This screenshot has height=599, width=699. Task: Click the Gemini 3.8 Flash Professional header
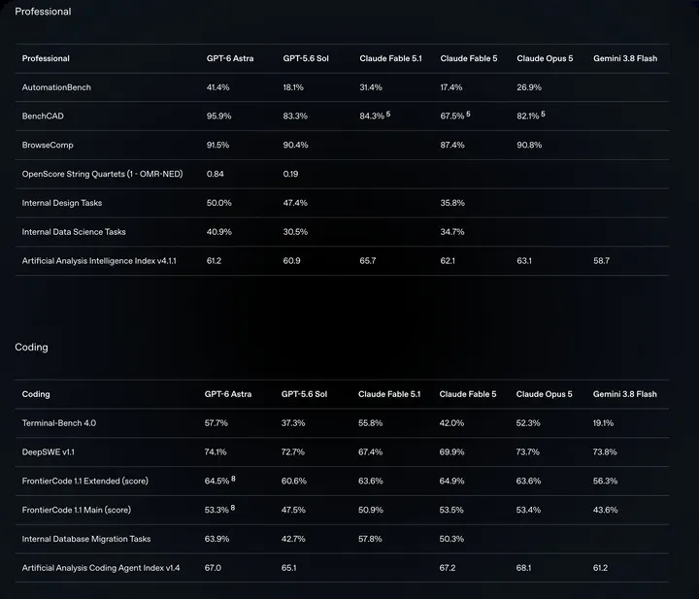625,58
